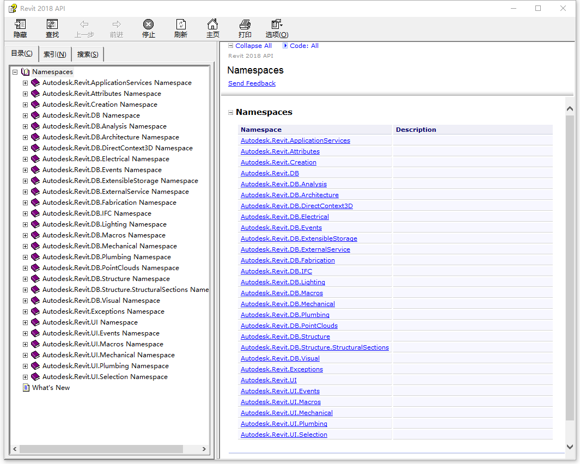The height and width of the screenshot is (464, 580).
Task: Expand Autodesk.Revit.DB.Electrical Namespace node
Action: click(x=25, y=159)
